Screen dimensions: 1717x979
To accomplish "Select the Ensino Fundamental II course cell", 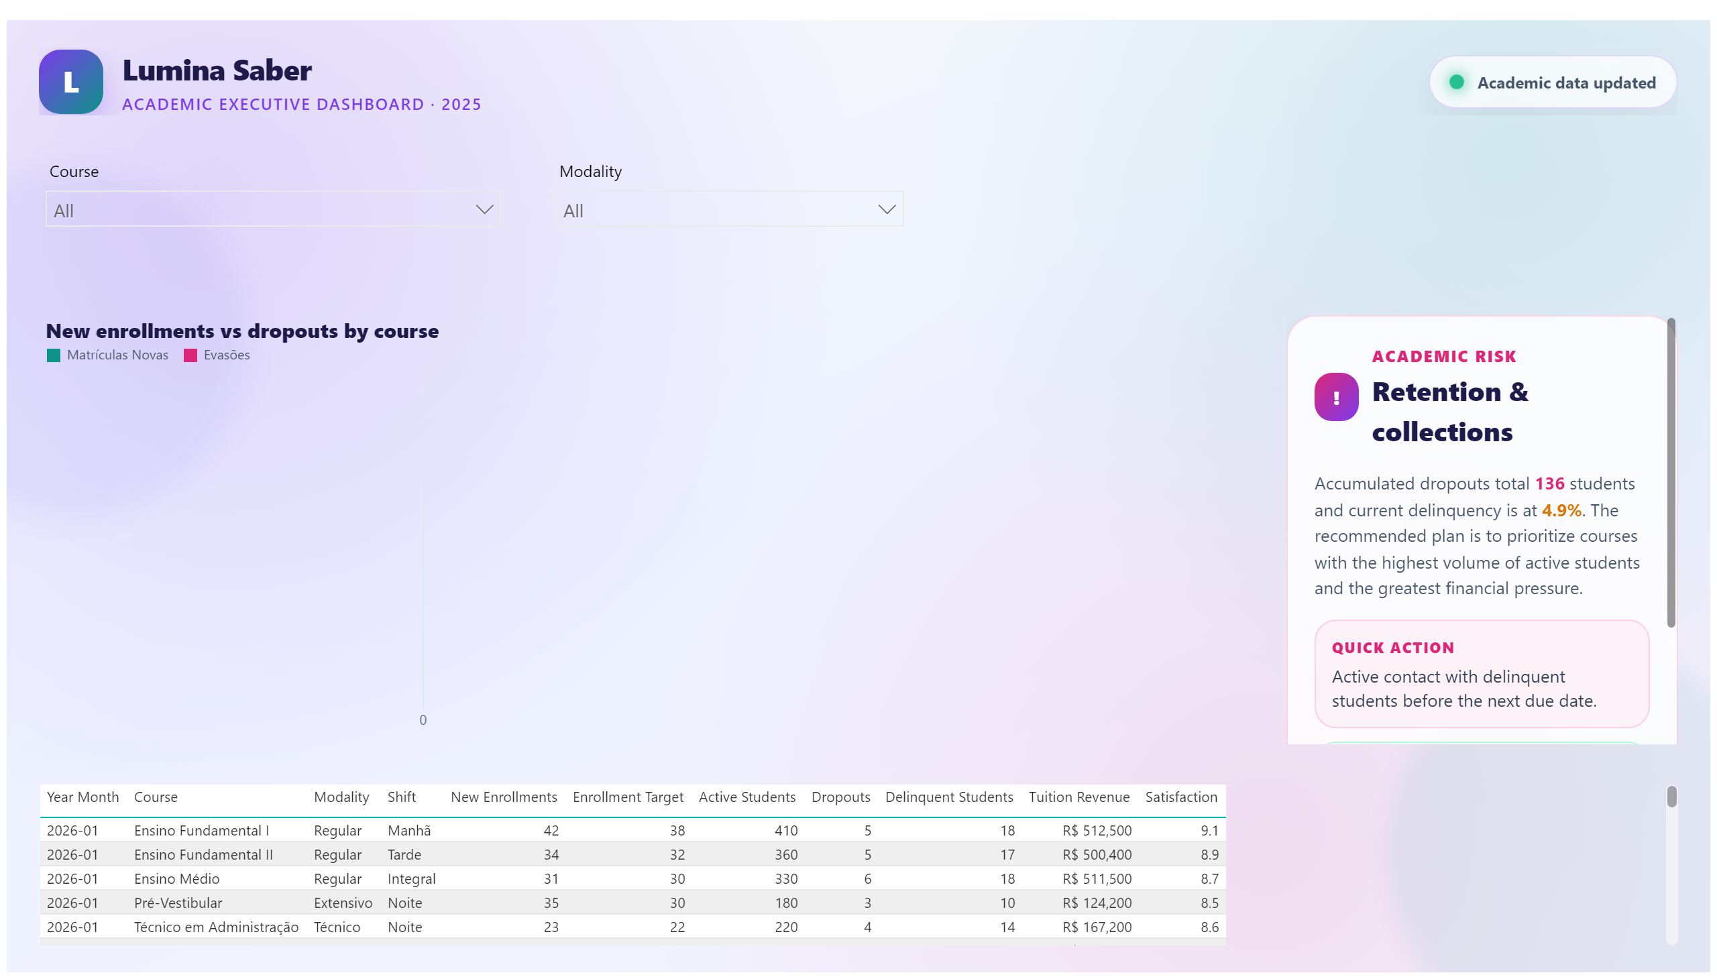I will (x=203, y=854).
